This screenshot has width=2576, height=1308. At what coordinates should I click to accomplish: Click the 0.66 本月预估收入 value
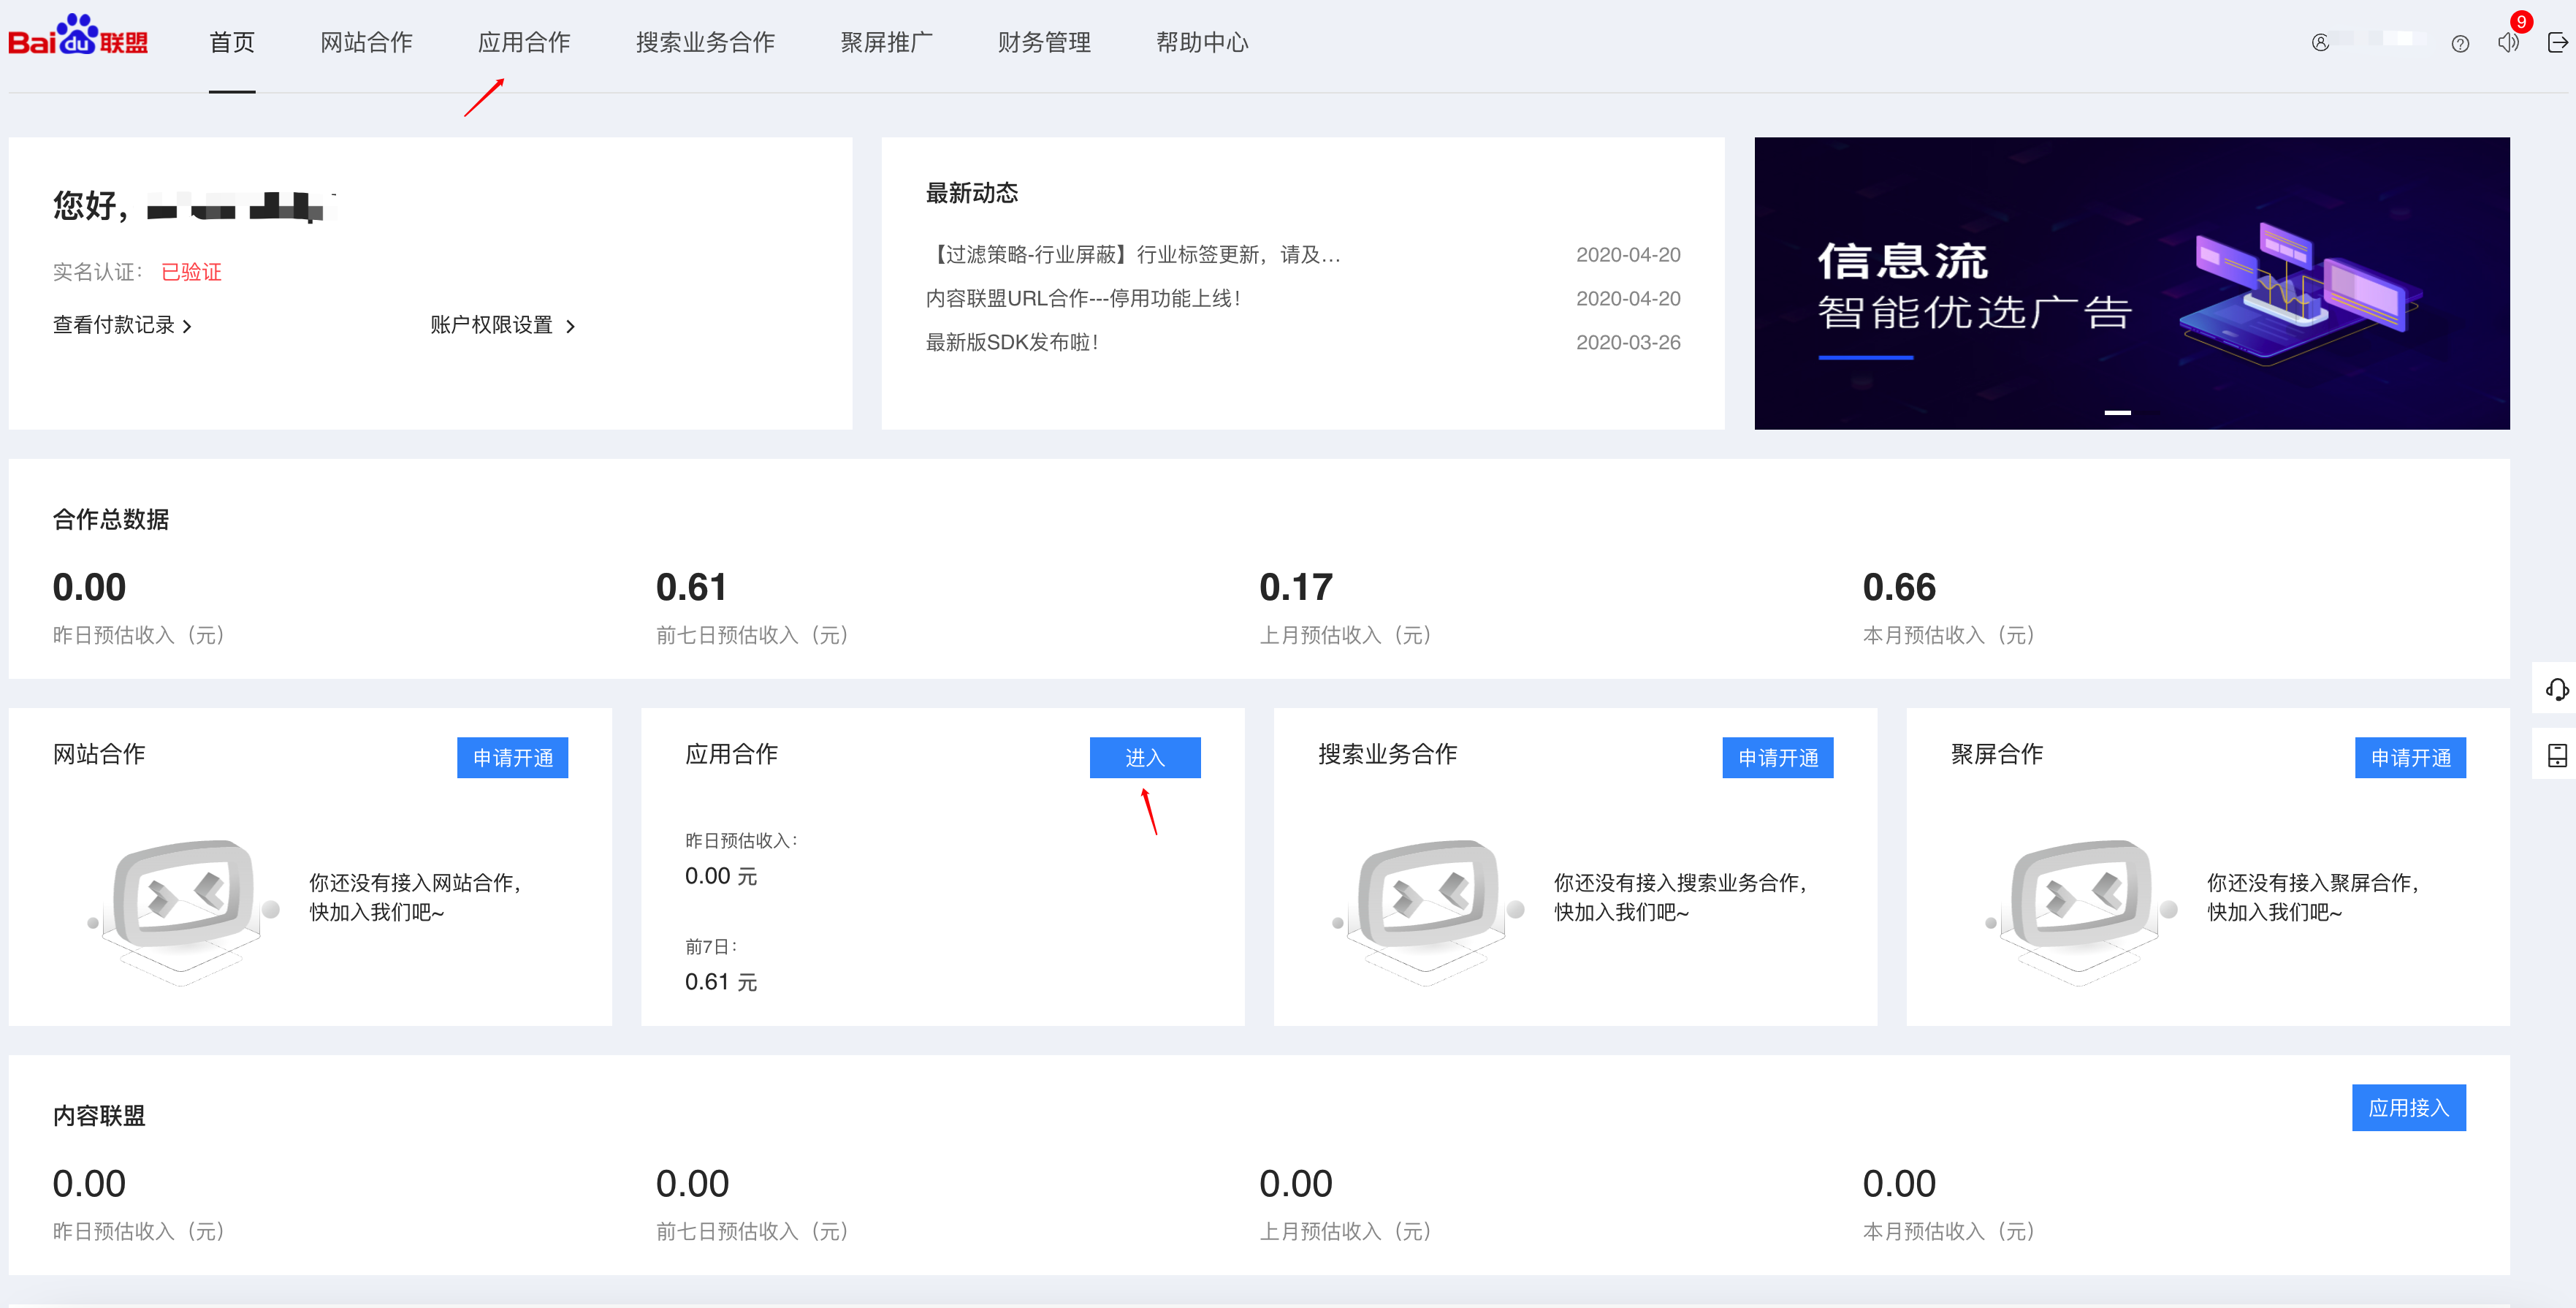point(1899,587)
